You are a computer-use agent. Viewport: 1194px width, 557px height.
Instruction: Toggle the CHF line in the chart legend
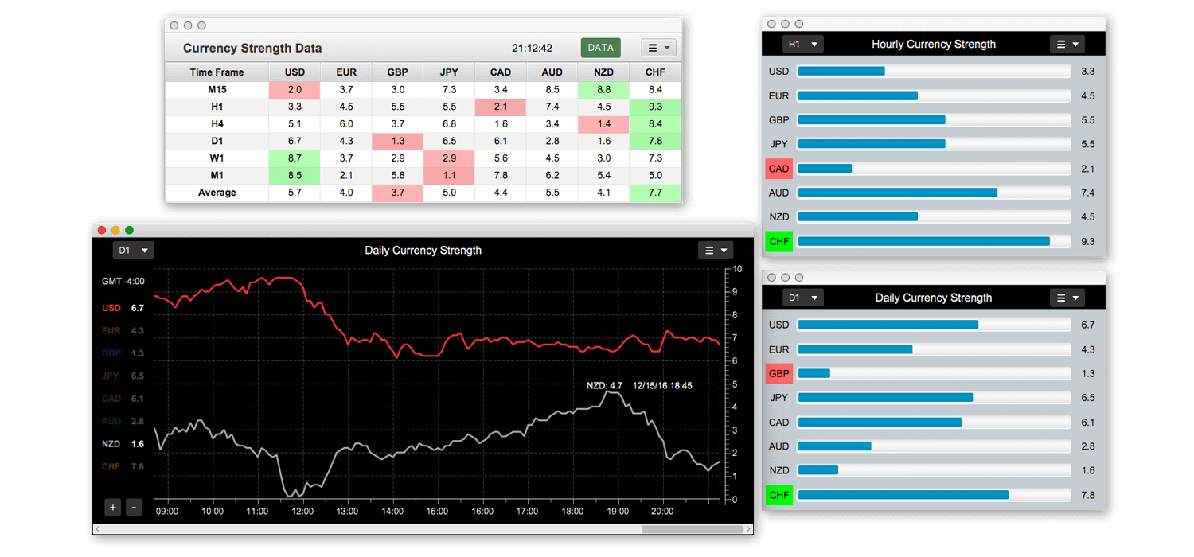111,466
